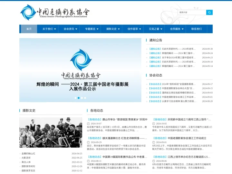Viewport: 232px width, 174px height.
Task: Focus the 搜索内容 search field
Action: pos(192,13)
